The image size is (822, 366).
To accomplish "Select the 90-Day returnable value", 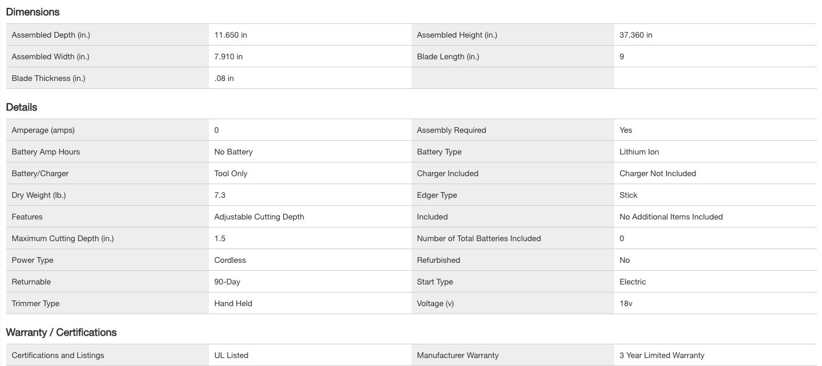I will pyautogui.click(x=227, y=282).
